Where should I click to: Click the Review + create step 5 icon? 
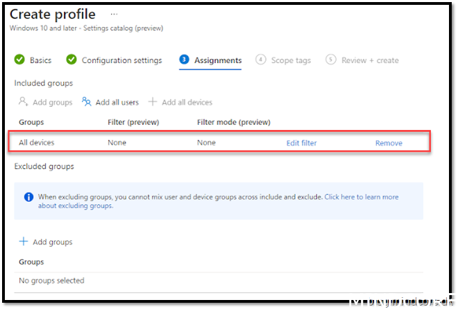pyautogui.click(x=331, y=60)
